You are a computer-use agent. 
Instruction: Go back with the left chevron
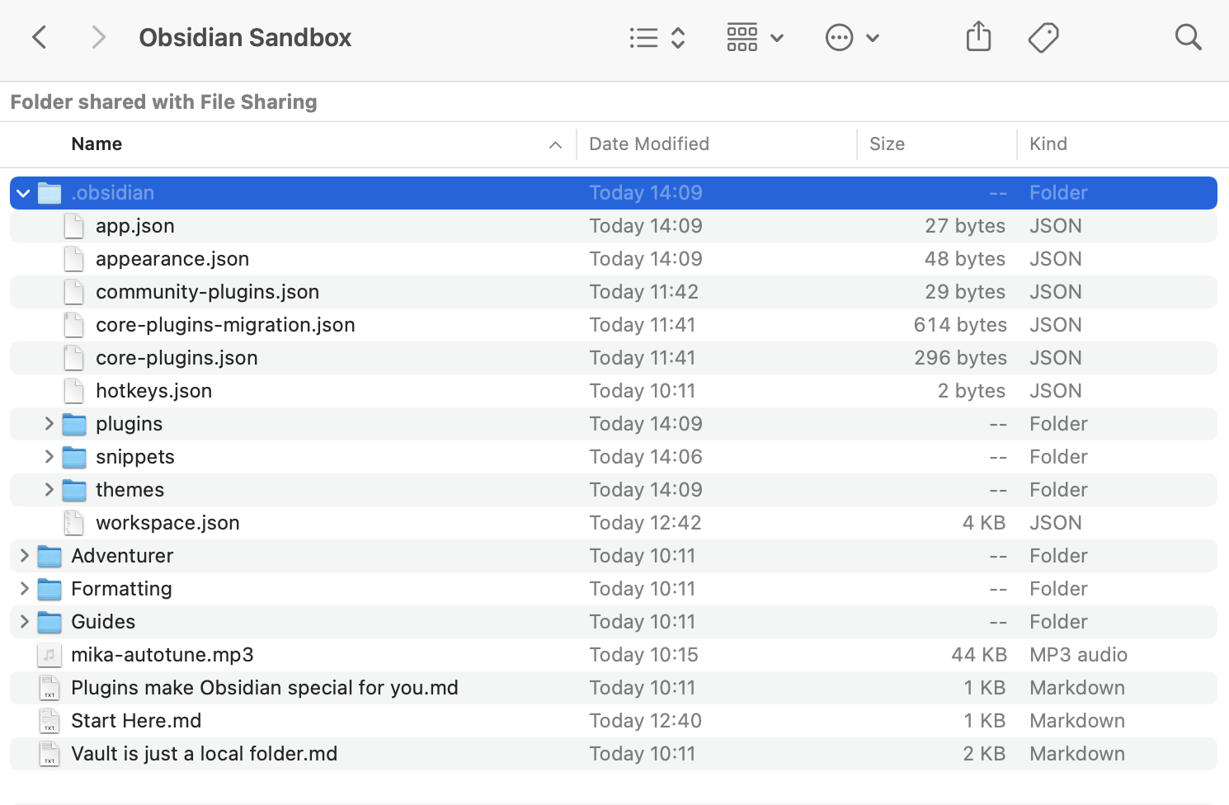(x=39, y=37)
